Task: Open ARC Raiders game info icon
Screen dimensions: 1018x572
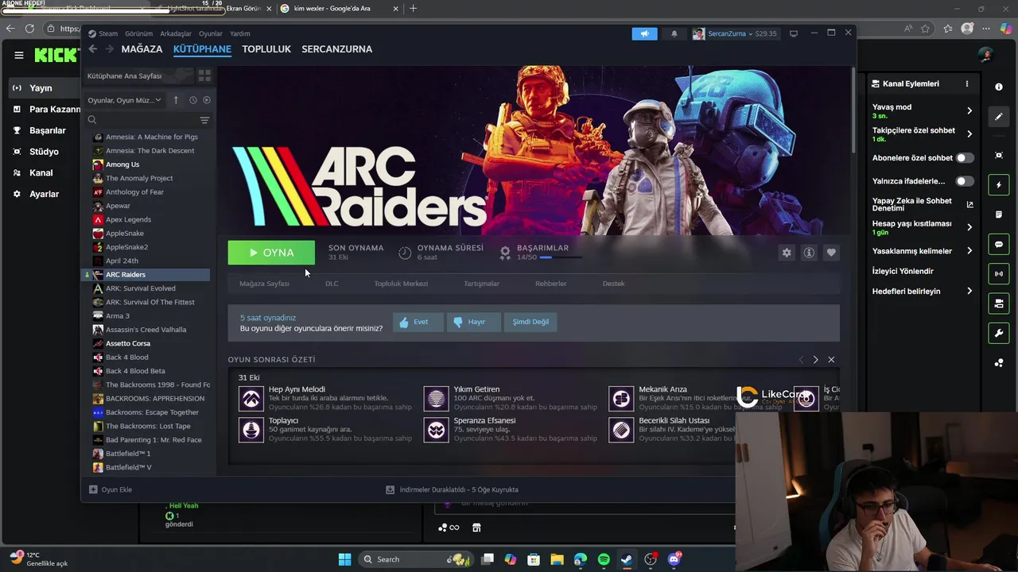Action: (809, 253)
